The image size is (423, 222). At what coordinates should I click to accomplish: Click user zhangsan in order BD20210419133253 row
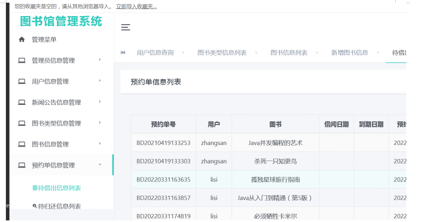click(x=214, y=143)
